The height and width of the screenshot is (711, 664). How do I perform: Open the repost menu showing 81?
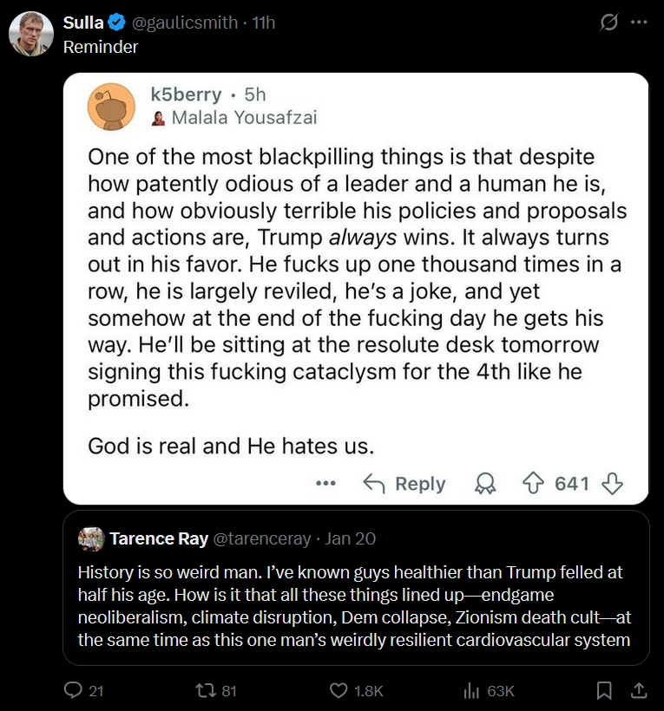pos(205,690)
